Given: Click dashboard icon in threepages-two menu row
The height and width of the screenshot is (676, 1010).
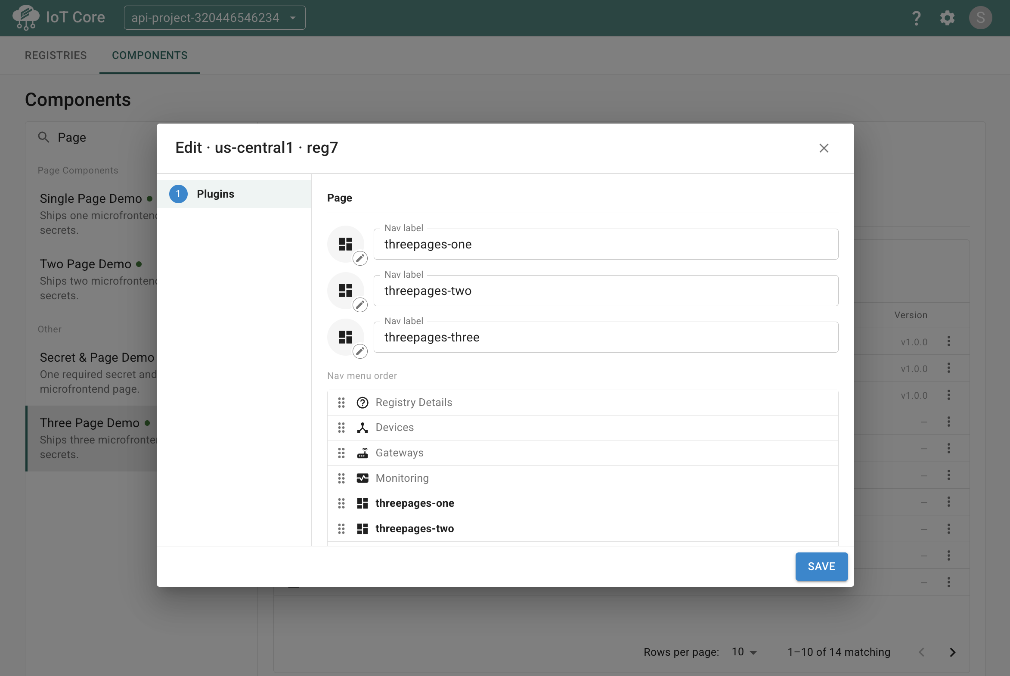Looking at the screenshot, I should pos(362,529).
